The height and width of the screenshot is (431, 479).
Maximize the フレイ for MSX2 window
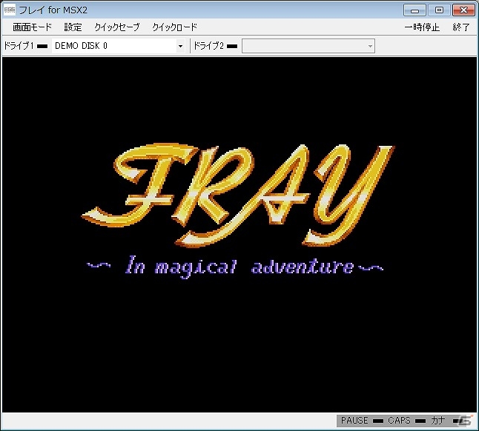click(x=439, y=10)
